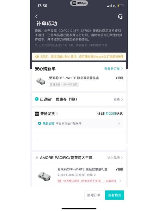Open 进入品牌 brand page

point(115,158)
